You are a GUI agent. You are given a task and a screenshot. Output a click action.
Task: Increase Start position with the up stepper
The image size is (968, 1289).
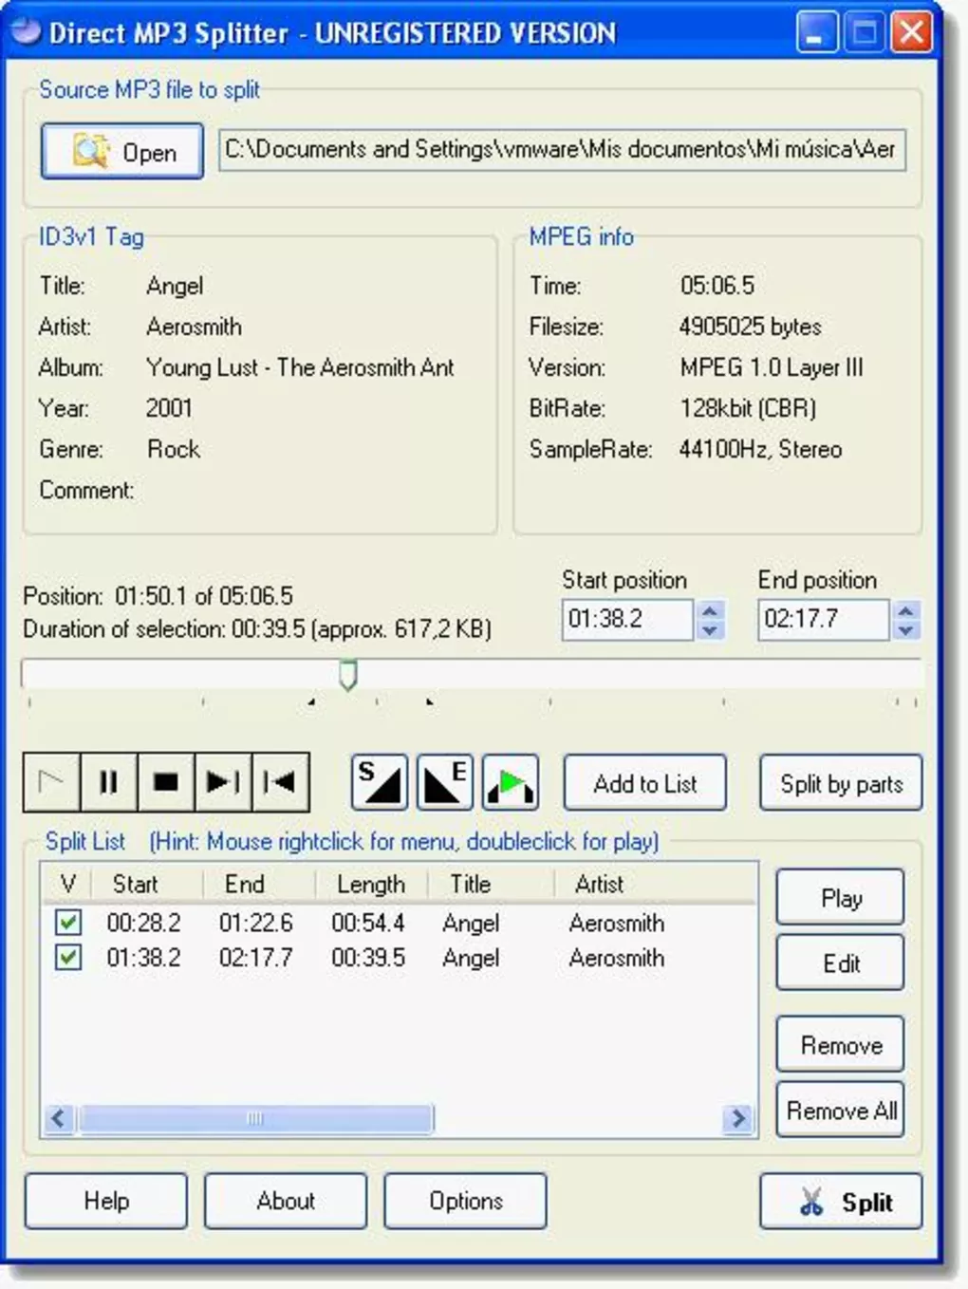[708, 612]
